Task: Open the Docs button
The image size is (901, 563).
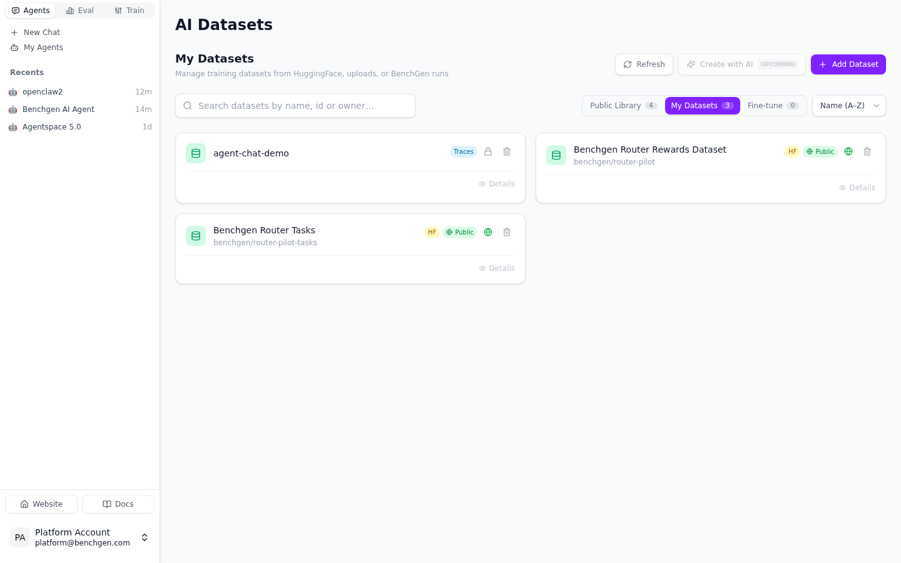Action: tap(118, 504)
